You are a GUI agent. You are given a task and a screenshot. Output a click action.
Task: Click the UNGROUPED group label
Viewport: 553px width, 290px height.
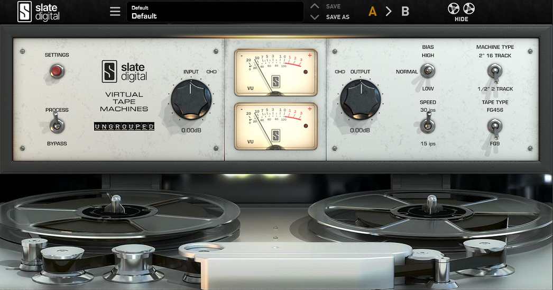coord(124,126)
